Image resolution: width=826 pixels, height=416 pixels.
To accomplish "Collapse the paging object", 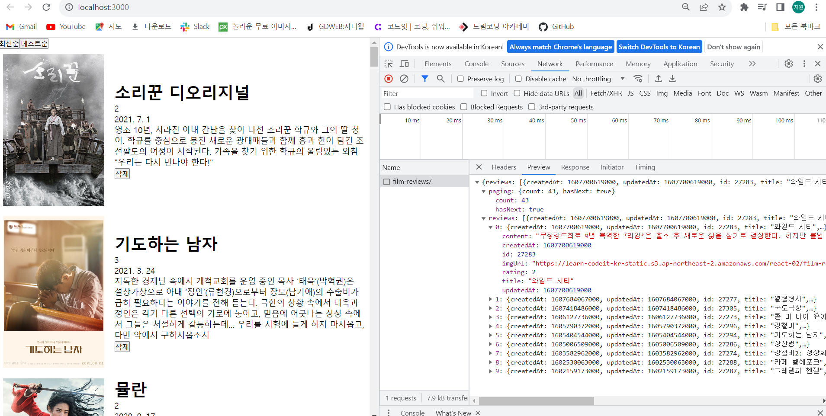I will (x=484, y=192).
